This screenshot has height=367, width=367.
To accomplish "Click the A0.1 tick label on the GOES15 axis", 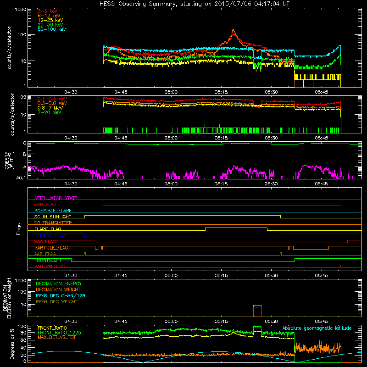I will 21,178.
